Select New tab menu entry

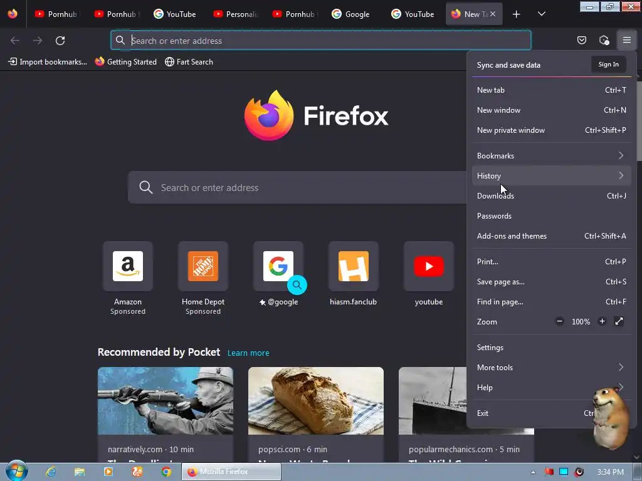[551, 90]
